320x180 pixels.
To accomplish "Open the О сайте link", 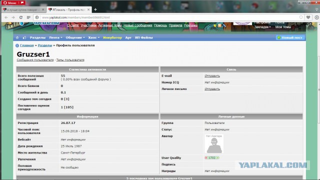I will click(73, 25).
